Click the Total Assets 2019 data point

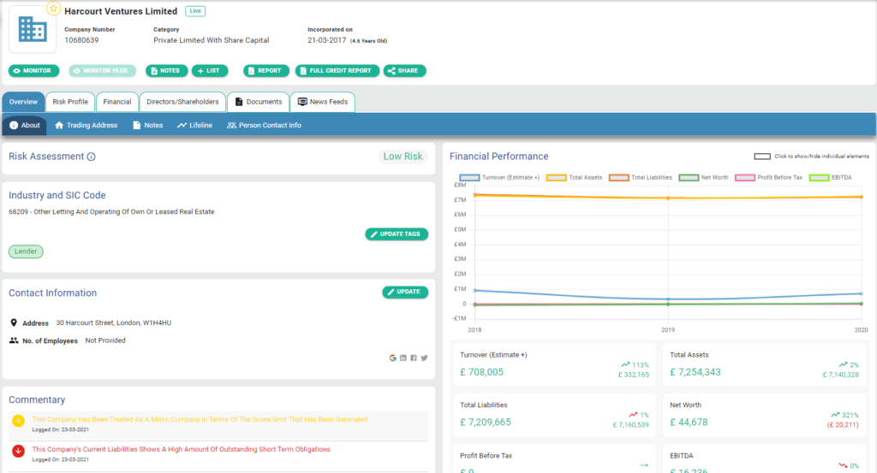[x=668, y=198]
